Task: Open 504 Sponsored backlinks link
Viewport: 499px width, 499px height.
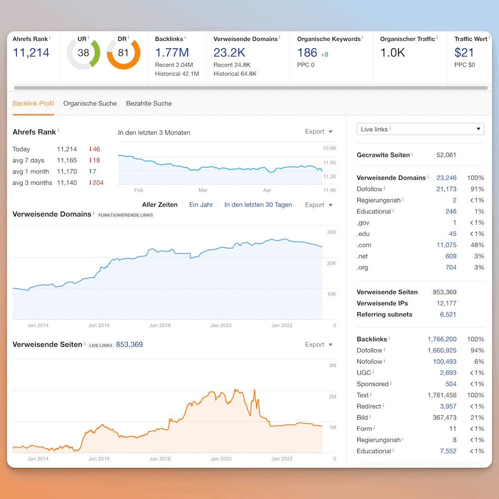Action: pos(451,384)
